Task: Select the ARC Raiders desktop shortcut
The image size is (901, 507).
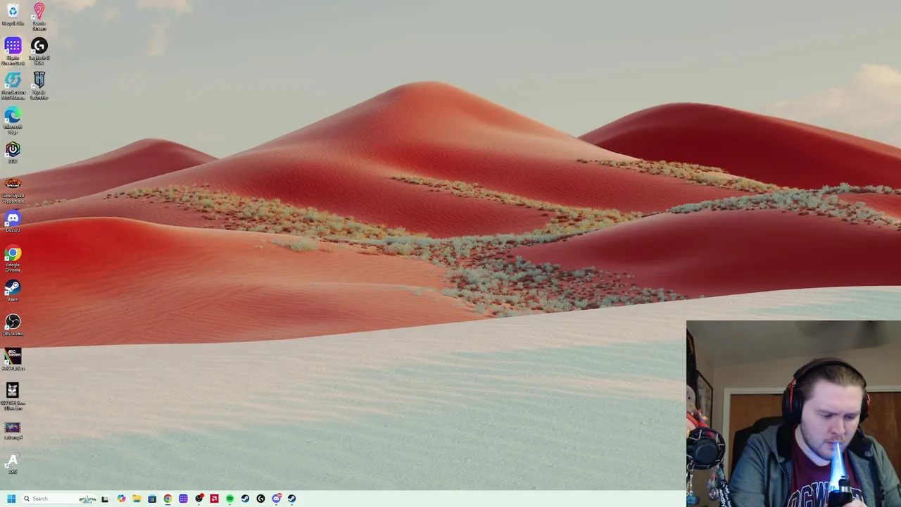Action: pos(13,360)
